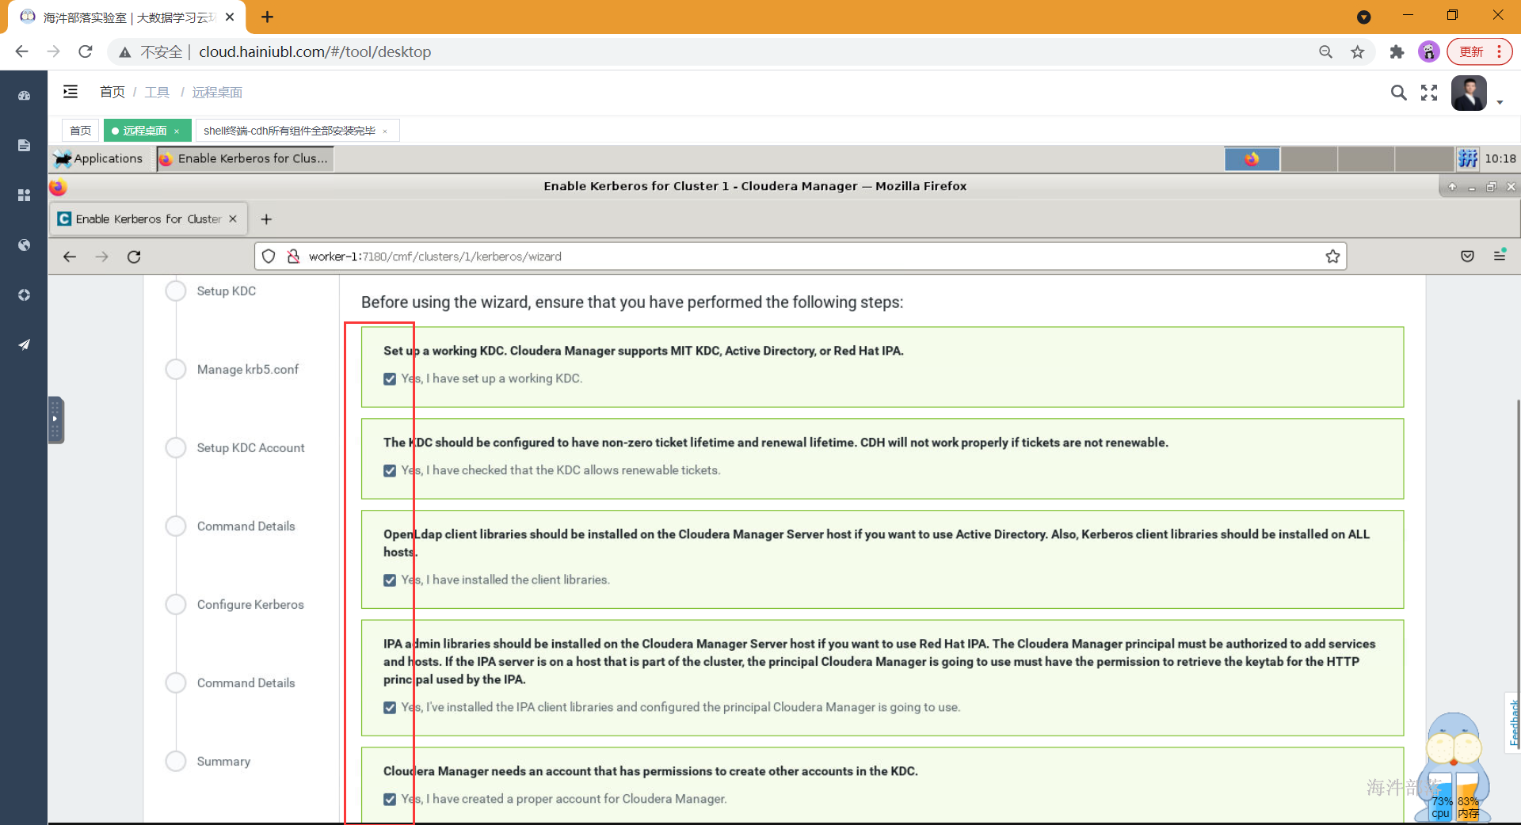Open Chrome tab search dropdown arrow
1521x825 pixels.
(x=1363, y=17)
